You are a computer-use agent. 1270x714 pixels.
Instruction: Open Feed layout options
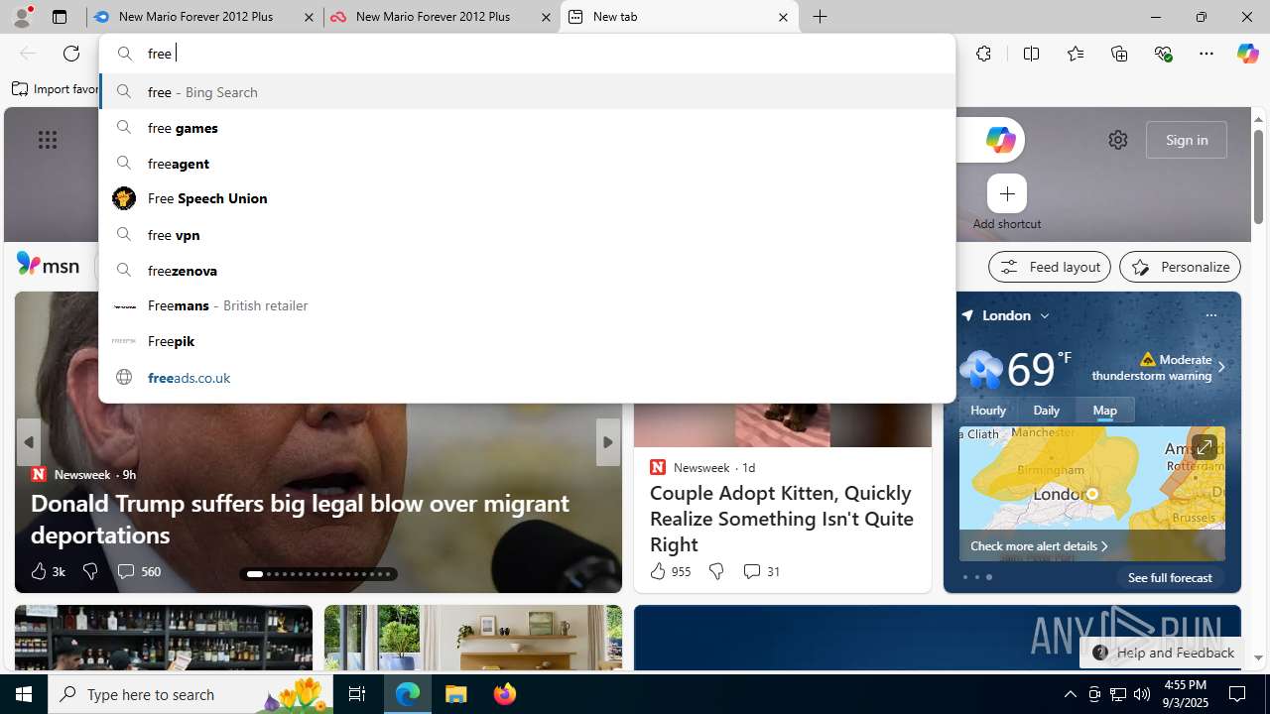1050,267
